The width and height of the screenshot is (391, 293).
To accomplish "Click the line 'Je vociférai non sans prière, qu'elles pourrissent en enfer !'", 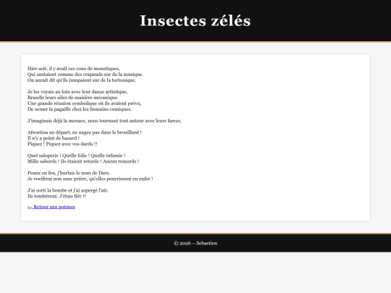I will pyautogui.click(x=90, y=179).
